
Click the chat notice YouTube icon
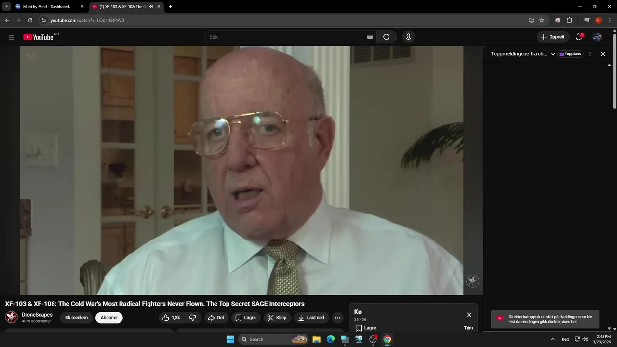(x=500, y=319)
